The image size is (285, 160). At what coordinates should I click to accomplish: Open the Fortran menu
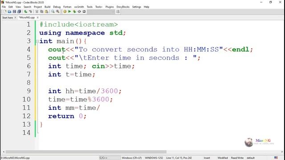click(x=67, y=7)
